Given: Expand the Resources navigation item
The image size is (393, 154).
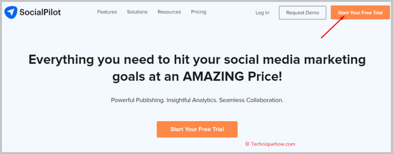Looking at the screenshot, I should pyautogui.click(x=169, y=12).
